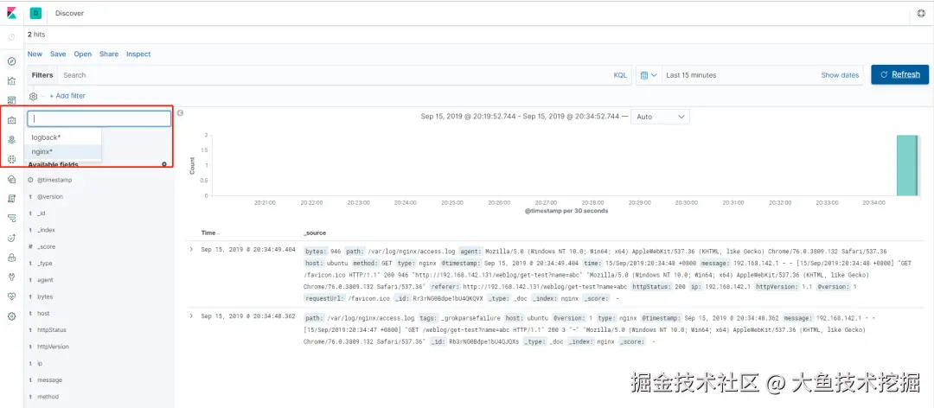The width and height of the screenshot is (934, 408).
Task: Select the agent field
Action: pyautogui.click(x=45, y=280)
